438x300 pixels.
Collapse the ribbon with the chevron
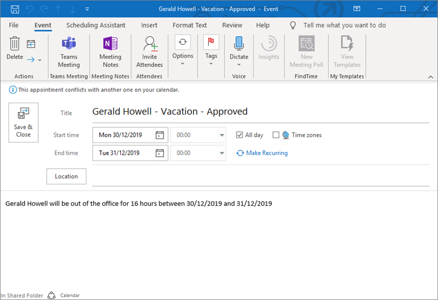431,76
